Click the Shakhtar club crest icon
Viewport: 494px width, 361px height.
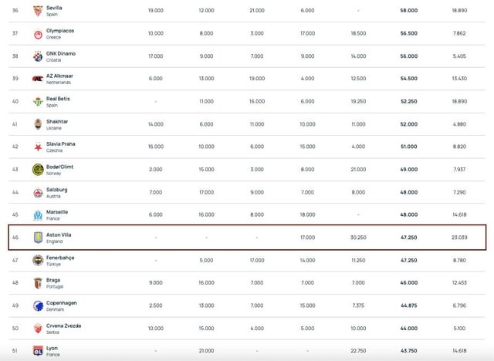point(37,123)
